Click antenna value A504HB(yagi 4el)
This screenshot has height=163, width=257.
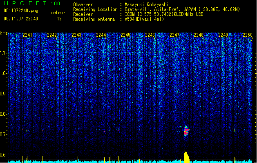(x=144, y=19)
